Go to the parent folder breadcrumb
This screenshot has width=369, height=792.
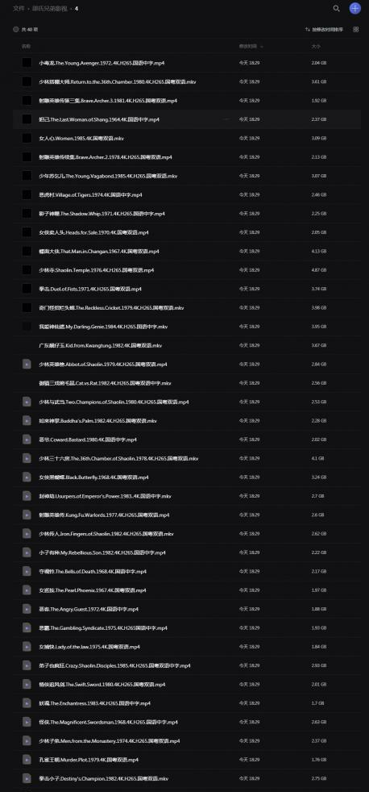click(51, 8)
